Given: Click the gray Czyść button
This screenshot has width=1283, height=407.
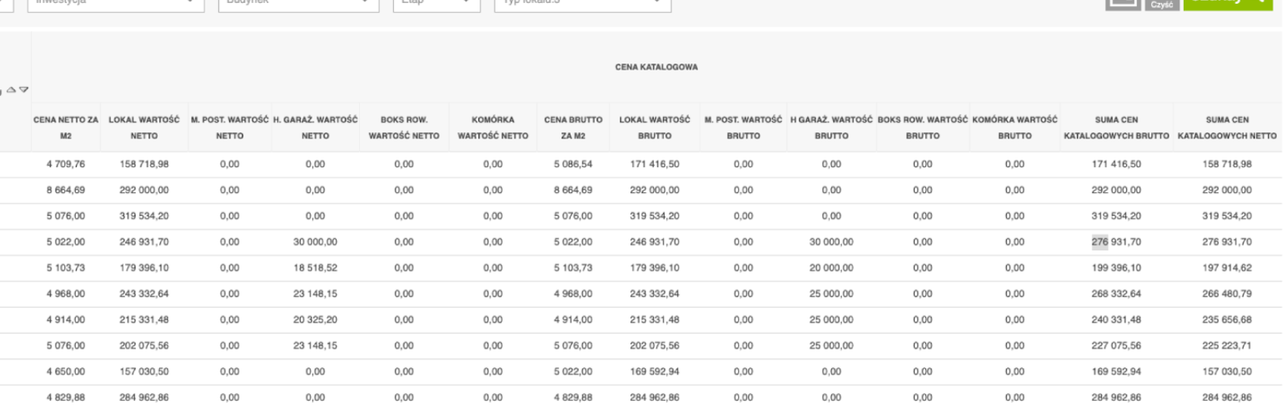Looking at the screenshot, I should click(1162, 5).
